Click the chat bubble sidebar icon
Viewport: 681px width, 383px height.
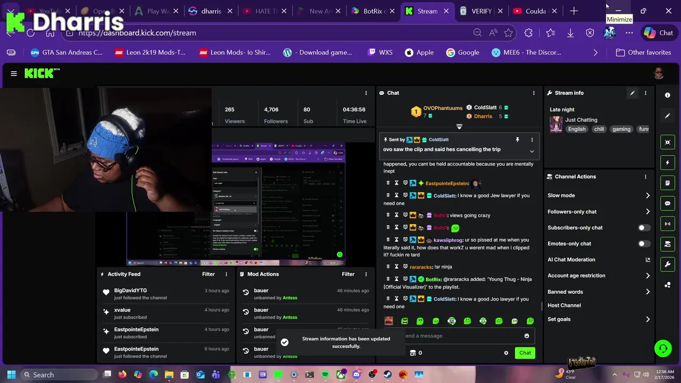tap(668, 203)
